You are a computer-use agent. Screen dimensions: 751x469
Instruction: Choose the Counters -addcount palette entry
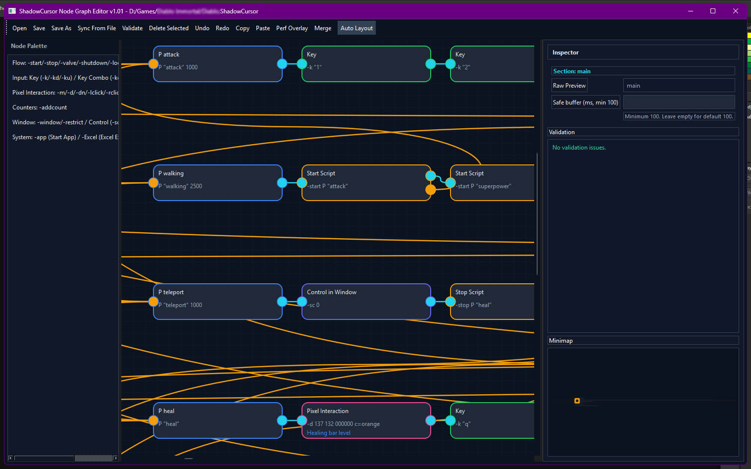[40, 107]
